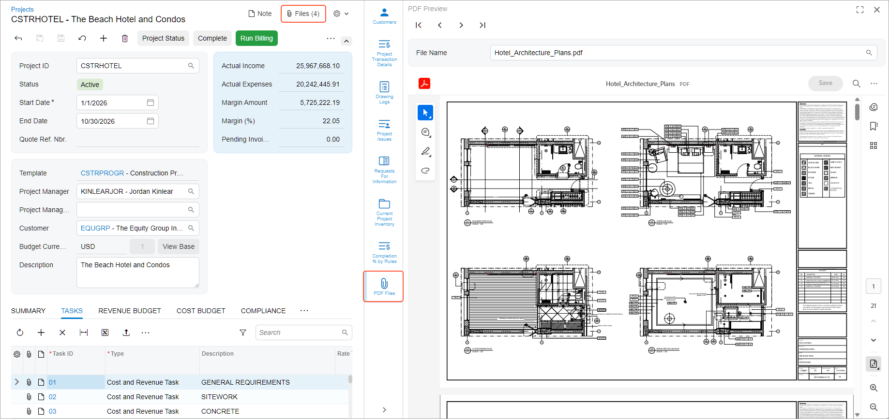The width and height of the screenshot is (889, 419).
Task: Open task 02 link
Action: (x=52, y=397)
